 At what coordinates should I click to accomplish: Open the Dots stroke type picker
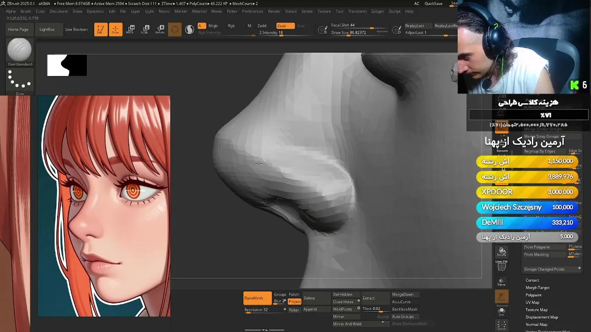pos(20,82)
